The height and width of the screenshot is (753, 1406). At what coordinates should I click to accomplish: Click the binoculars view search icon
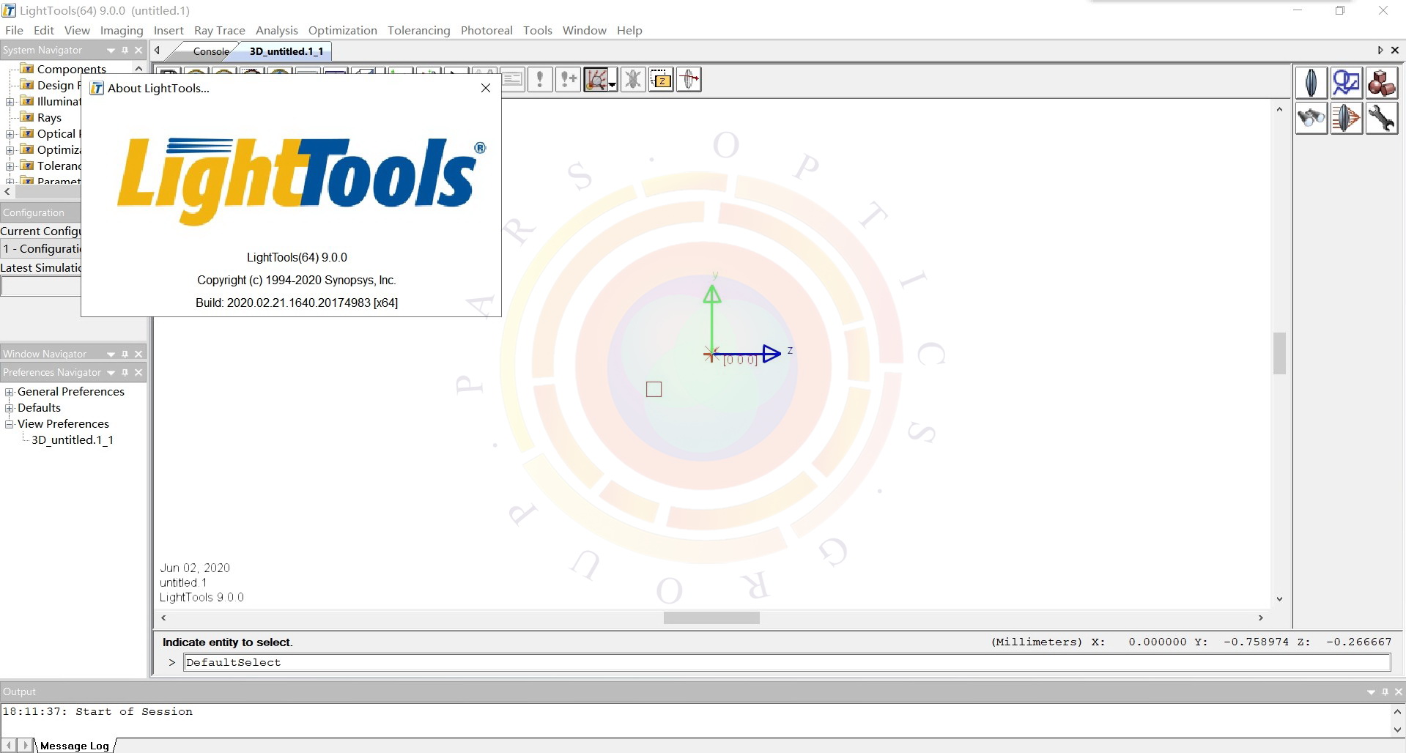point(1311,118)
